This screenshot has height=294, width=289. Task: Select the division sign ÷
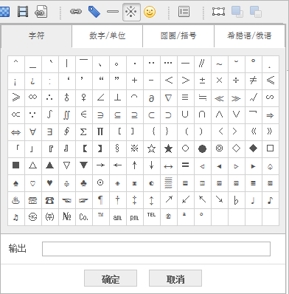(x=236, y=81)
